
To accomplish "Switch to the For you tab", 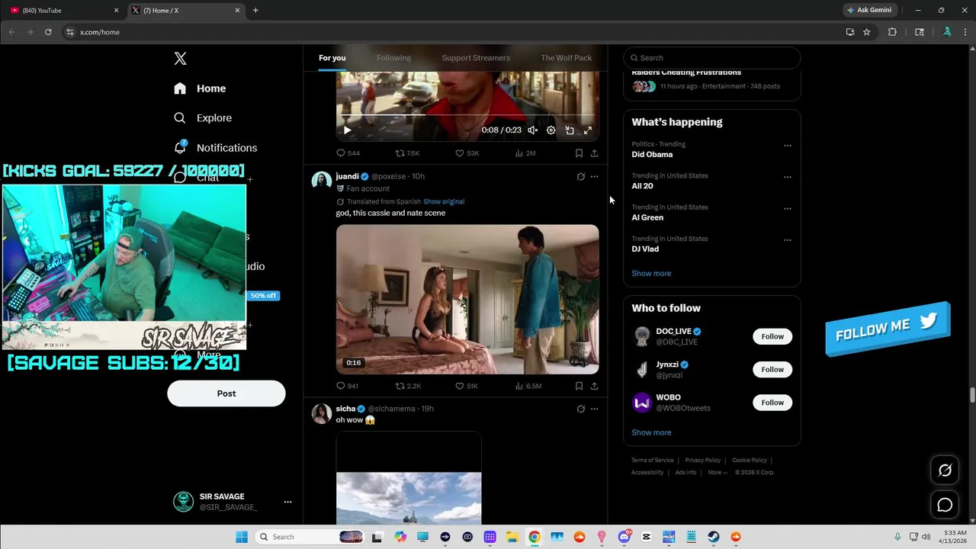I will [x=332, y=58].
